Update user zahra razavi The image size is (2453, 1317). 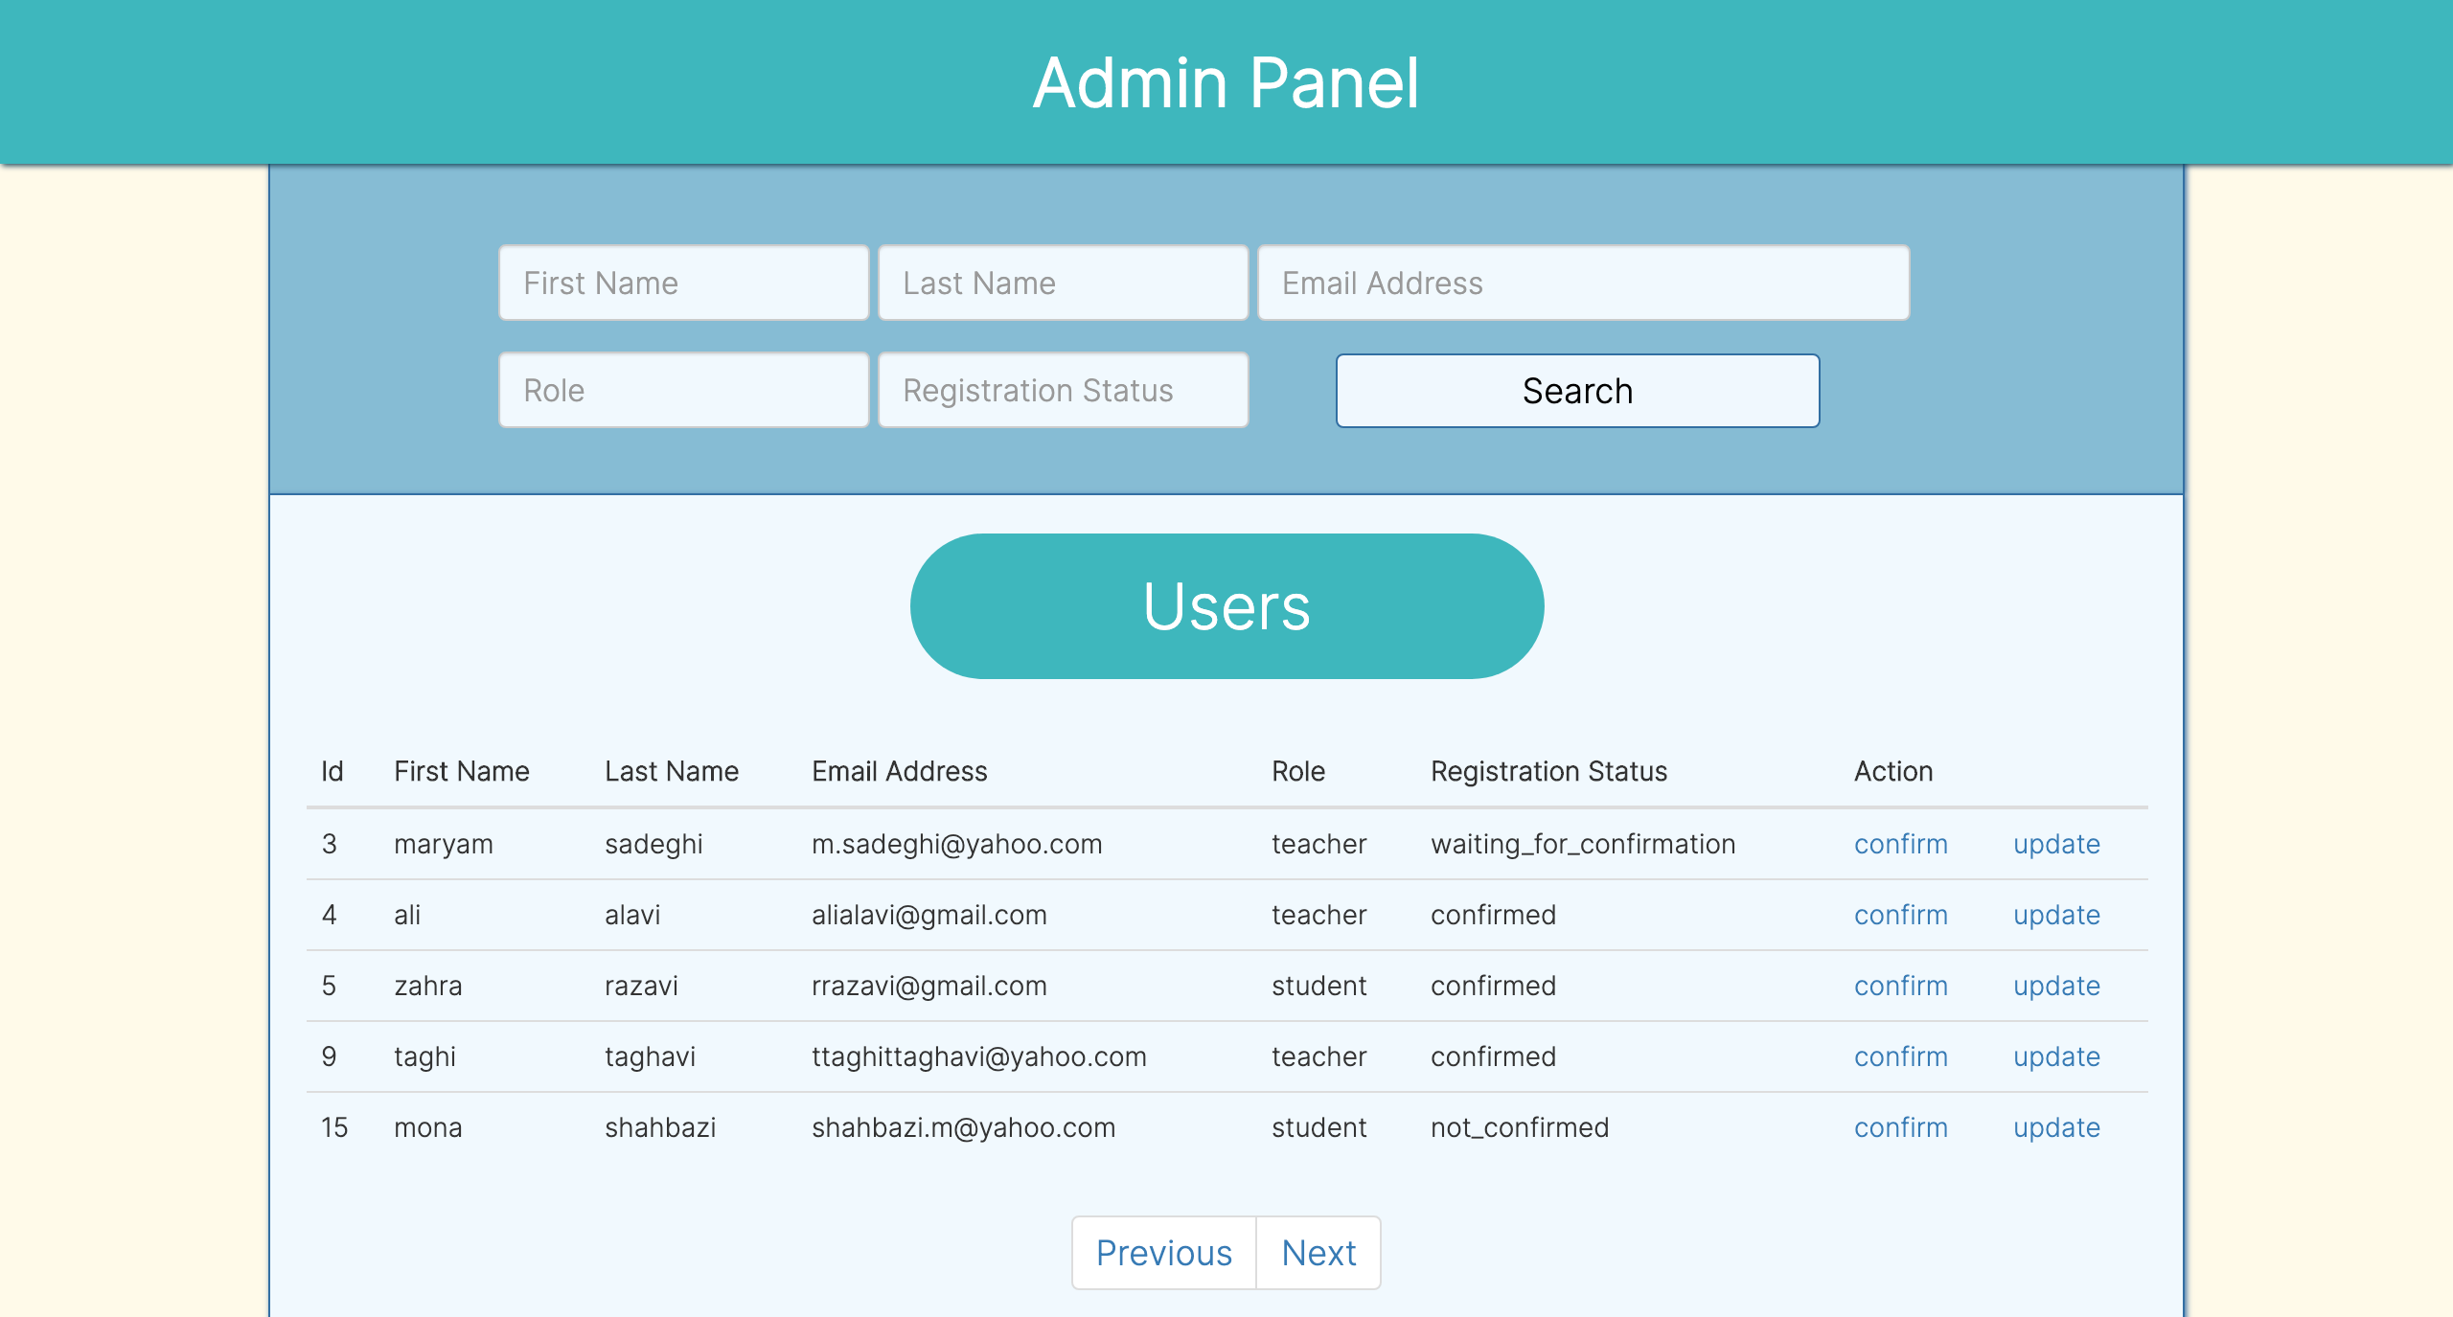click(2056, 986)
